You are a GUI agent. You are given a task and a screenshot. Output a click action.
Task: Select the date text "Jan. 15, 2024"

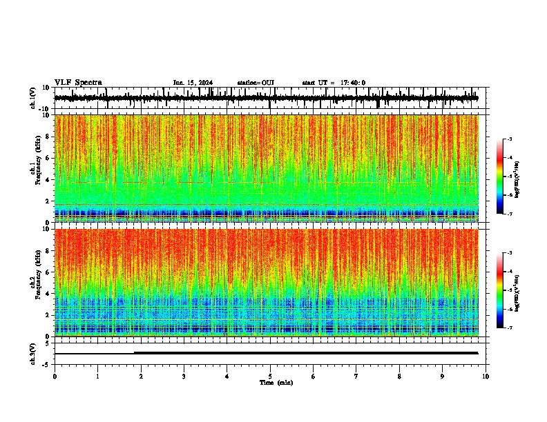click(x=193, y=83)
